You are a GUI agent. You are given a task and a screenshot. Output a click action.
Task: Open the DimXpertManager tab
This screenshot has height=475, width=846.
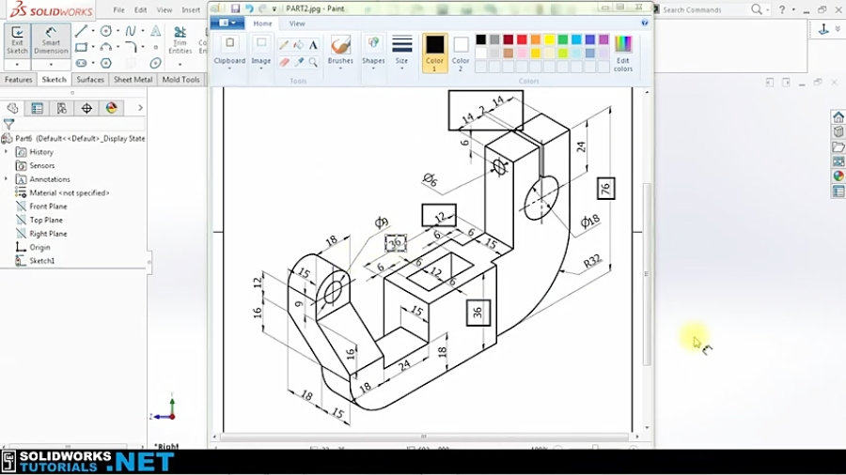tap(86, 108)
